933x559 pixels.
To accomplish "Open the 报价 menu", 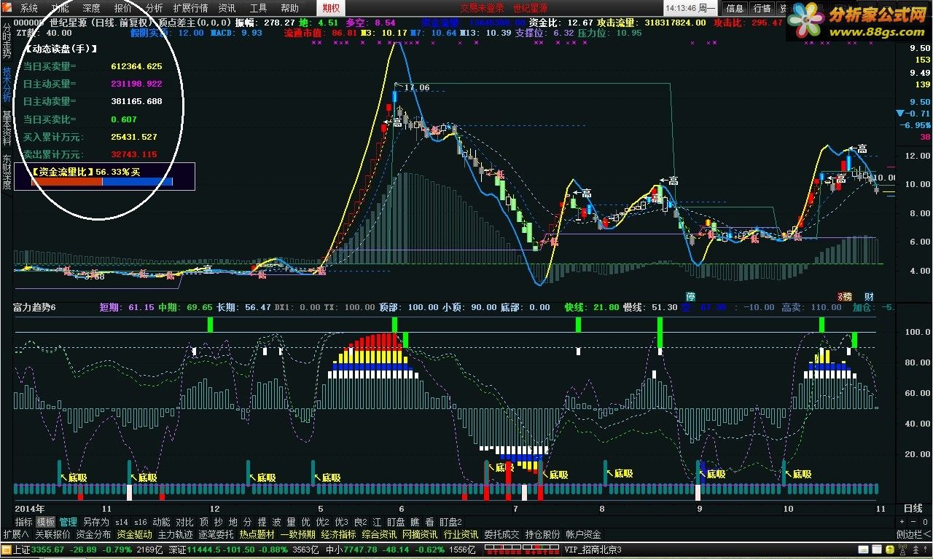I will [123, 8].
